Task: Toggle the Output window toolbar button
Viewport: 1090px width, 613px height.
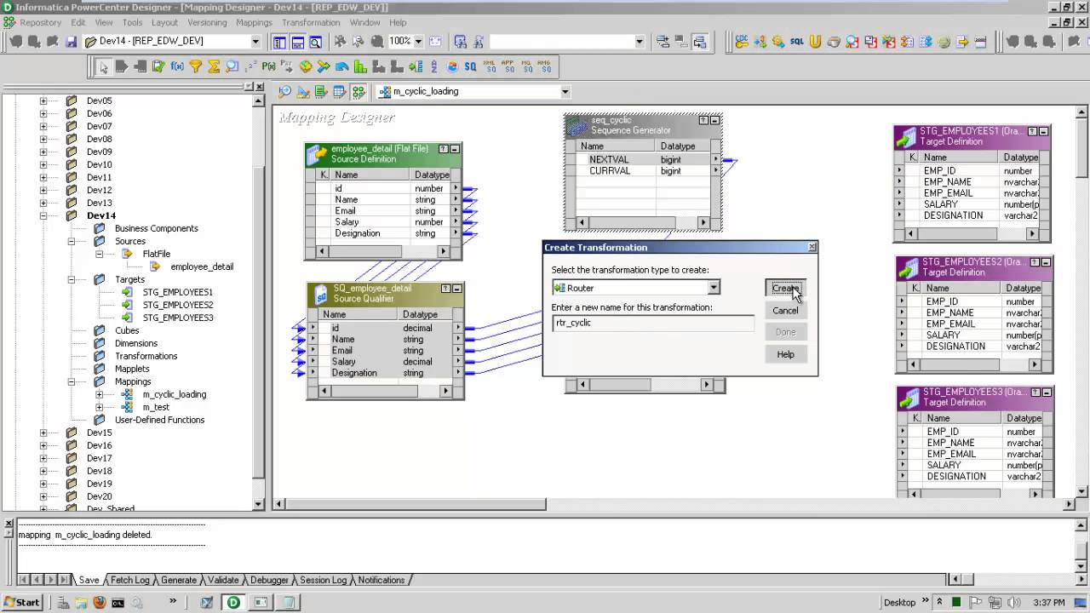Action: coord(298,41)
